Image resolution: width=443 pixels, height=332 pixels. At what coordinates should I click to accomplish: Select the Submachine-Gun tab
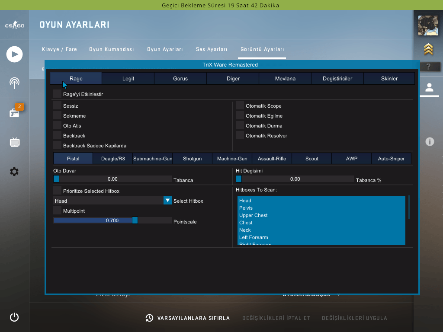pyautogui.click(x=153, y=158)
